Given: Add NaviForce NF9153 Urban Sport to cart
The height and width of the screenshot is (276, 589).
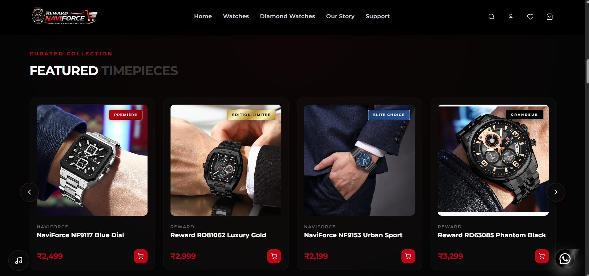Looking at the screenshot, I should (408, 256).
